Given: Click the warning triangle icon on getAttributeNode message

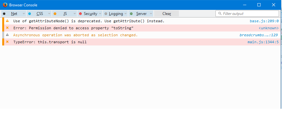Looking at the screenshot, I should (7, 21).
